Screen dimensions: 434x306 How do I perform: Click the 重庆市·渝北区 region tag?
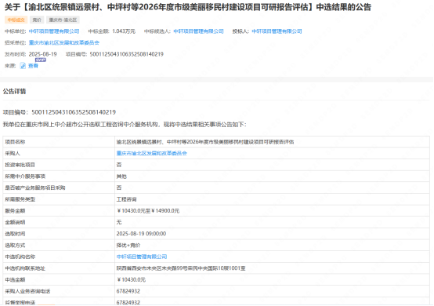(63, 20)
